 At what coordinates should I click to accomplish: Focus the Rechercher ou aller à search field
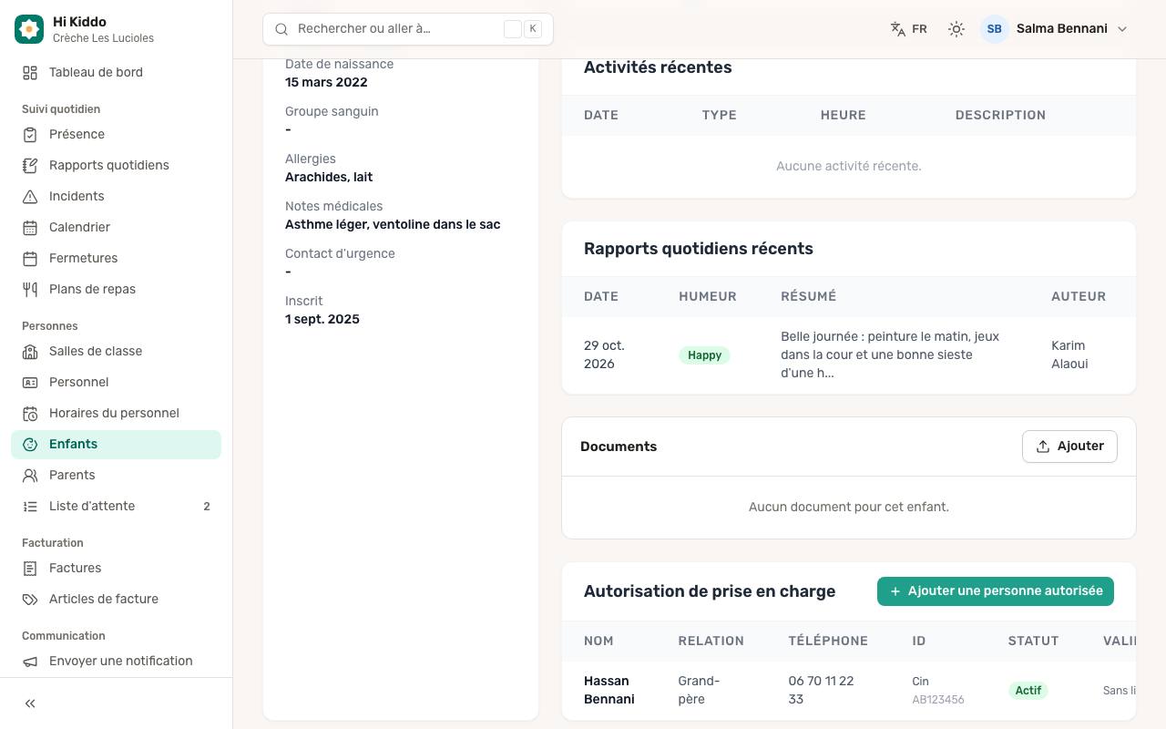408,29
